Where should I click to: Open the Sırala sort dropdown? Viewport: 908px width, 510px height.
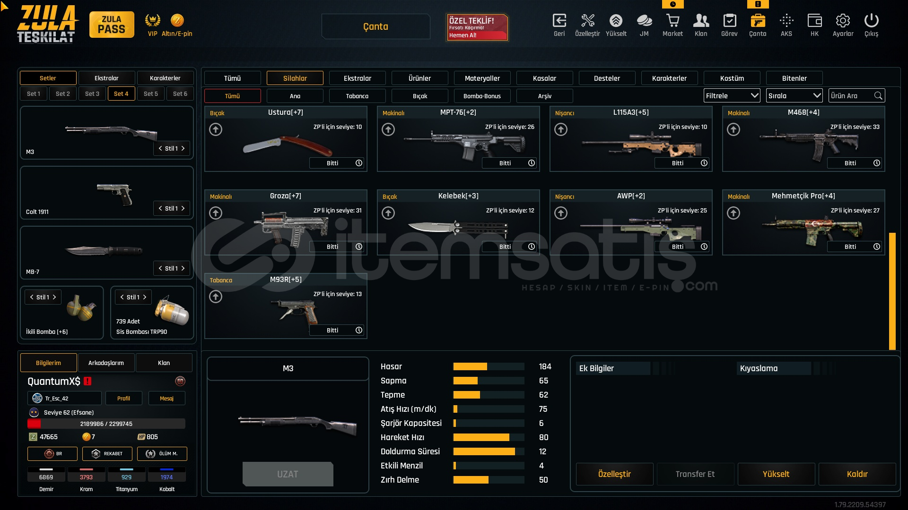(x=794, y=95)
